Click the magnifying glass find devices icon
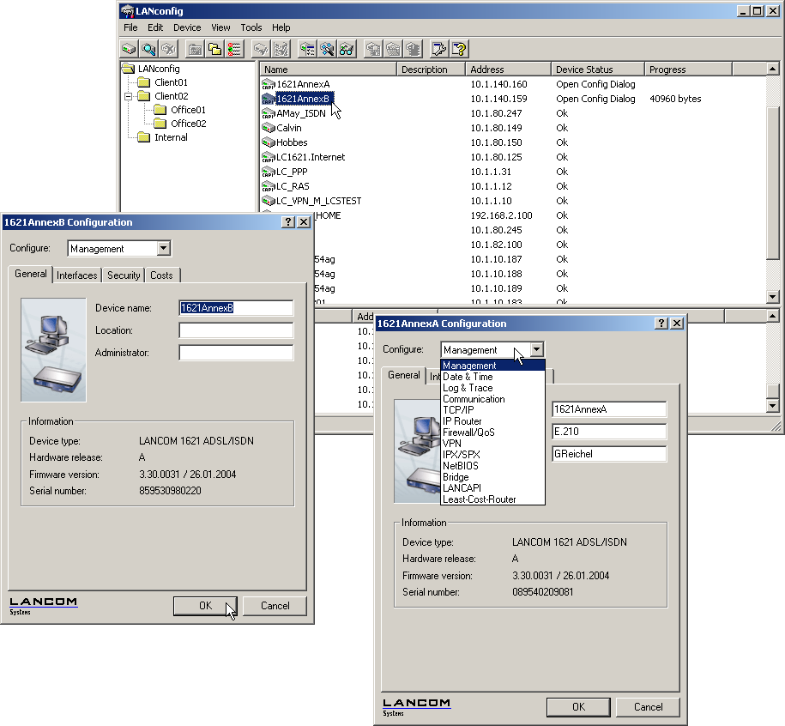 click(148, 49)
